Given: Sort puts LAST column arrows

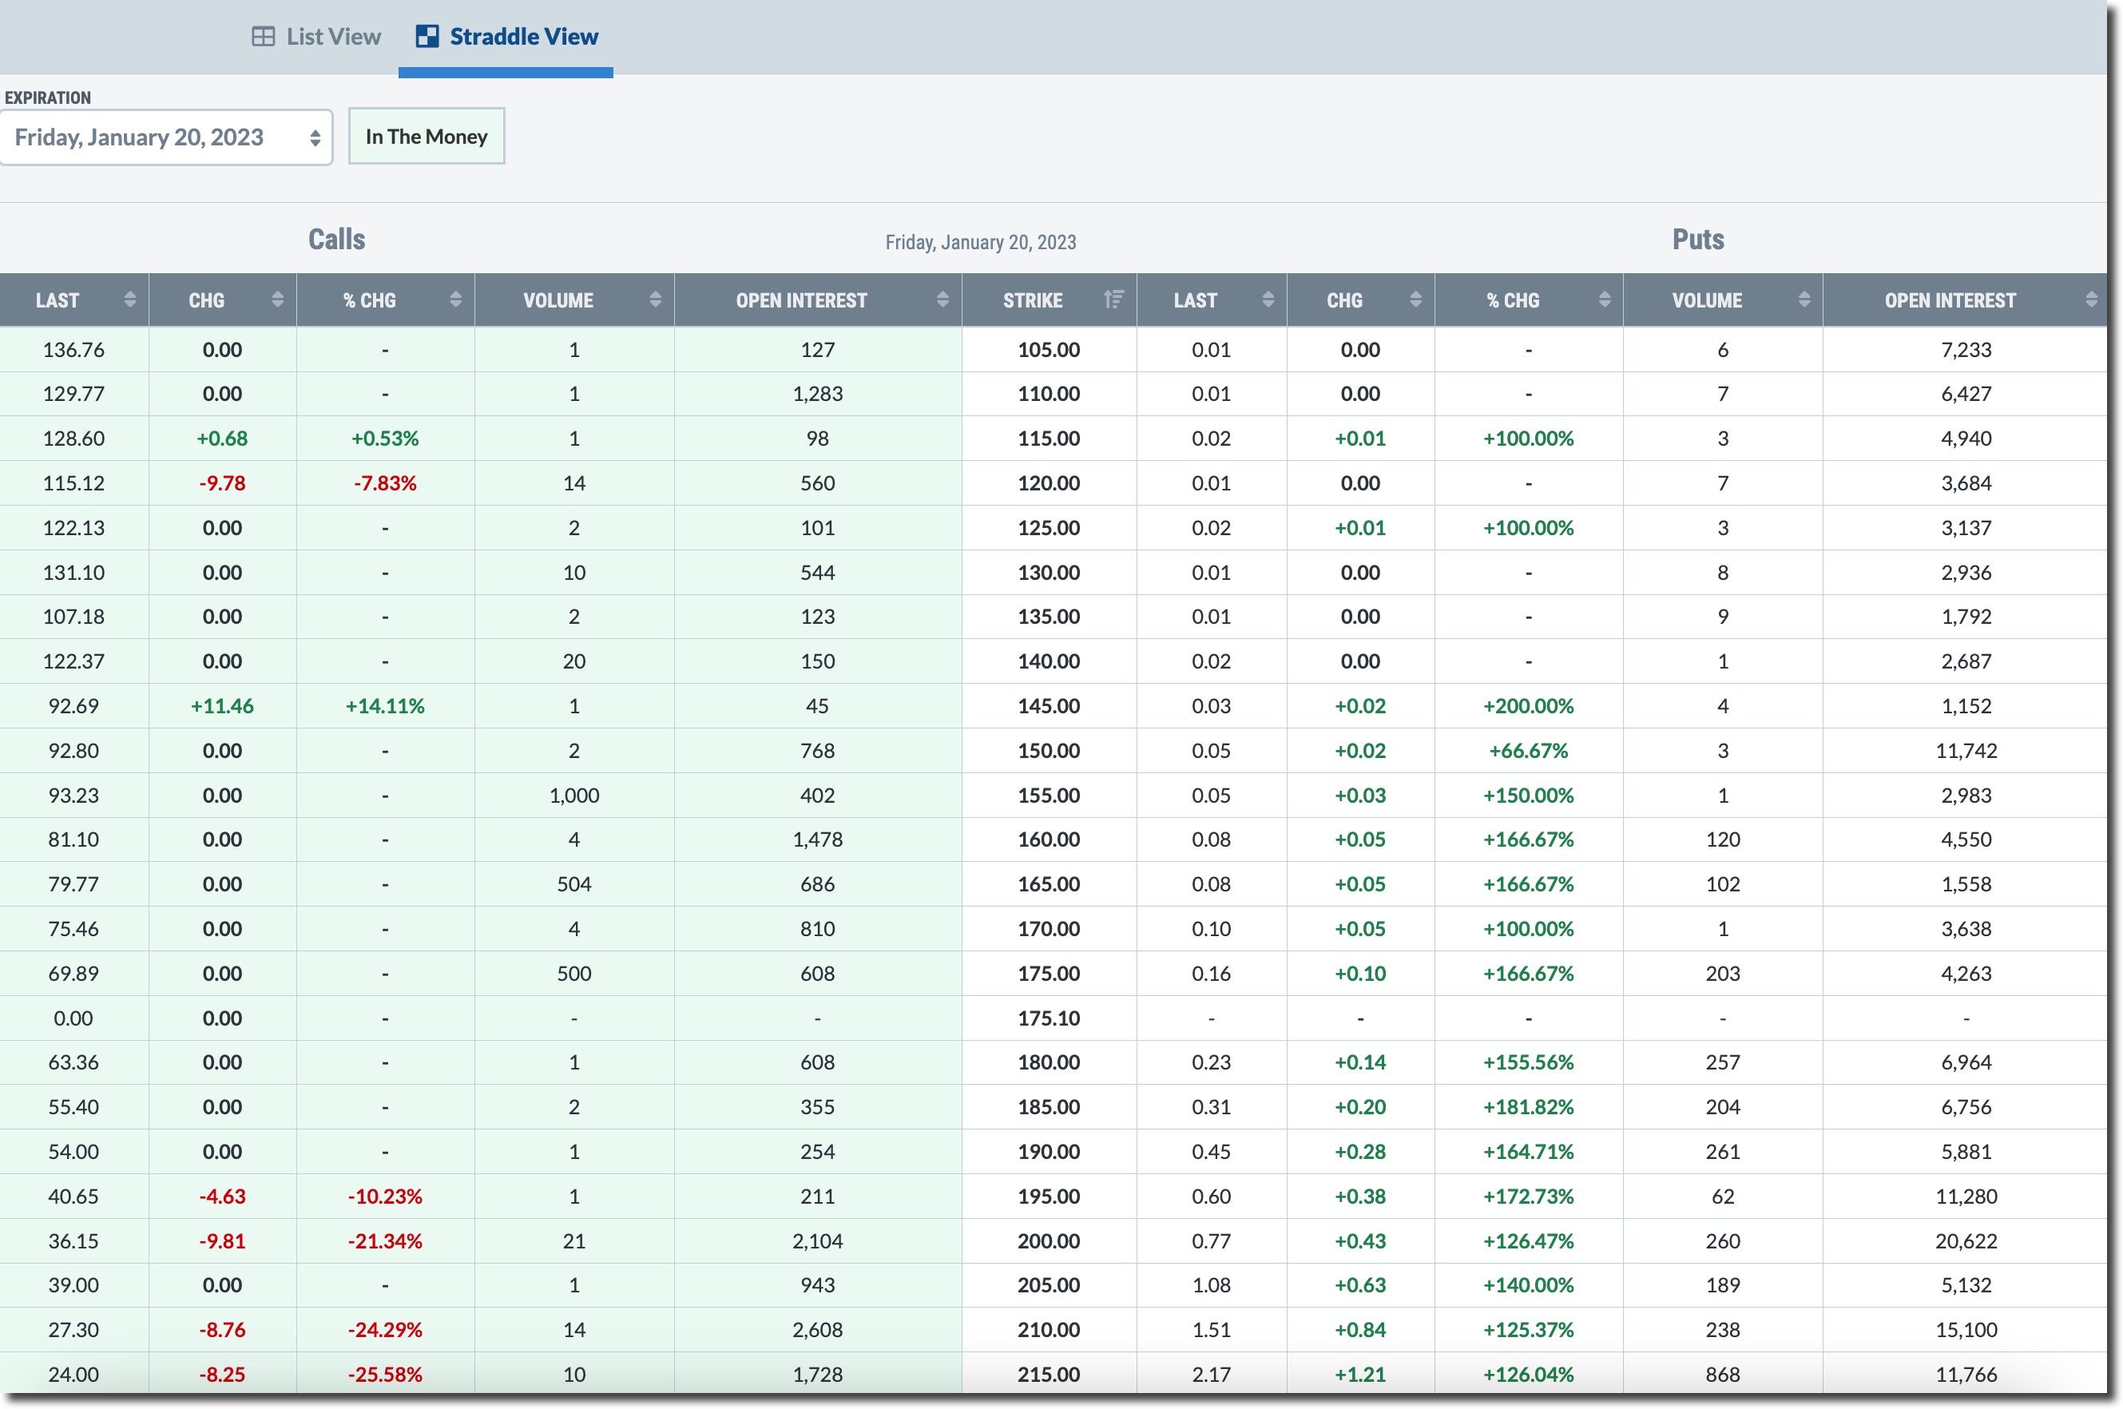Looking at the screenshot, I should click(1268, 300).
